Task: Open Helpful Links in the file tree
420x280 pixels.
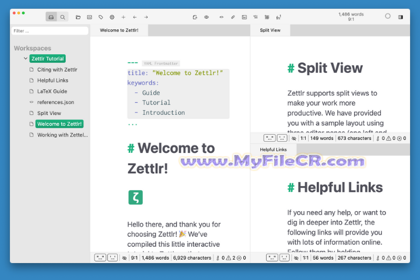Action: click(x=52, y=80)
